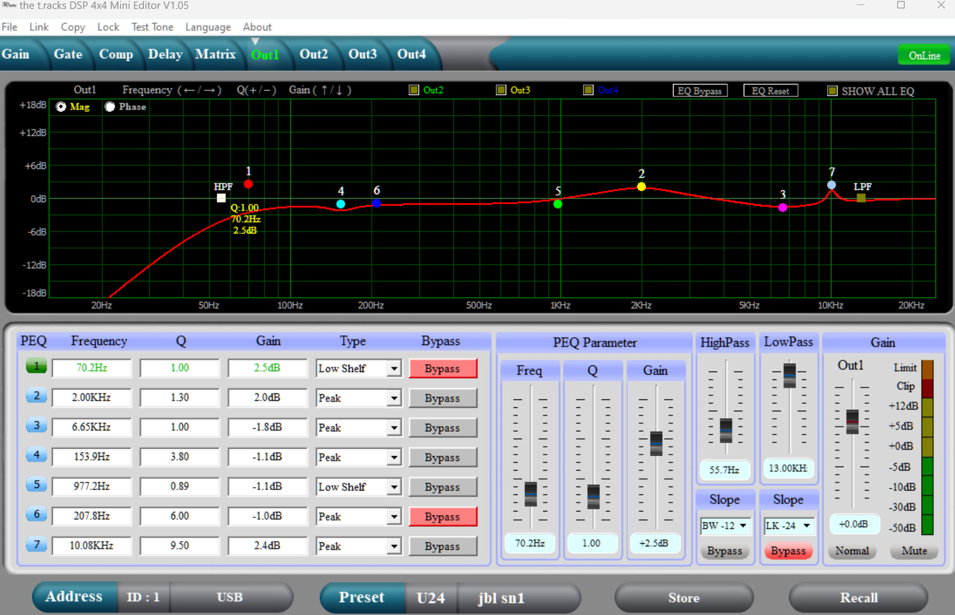Toggle Bypass for PEQ band 1

point(442,369)
